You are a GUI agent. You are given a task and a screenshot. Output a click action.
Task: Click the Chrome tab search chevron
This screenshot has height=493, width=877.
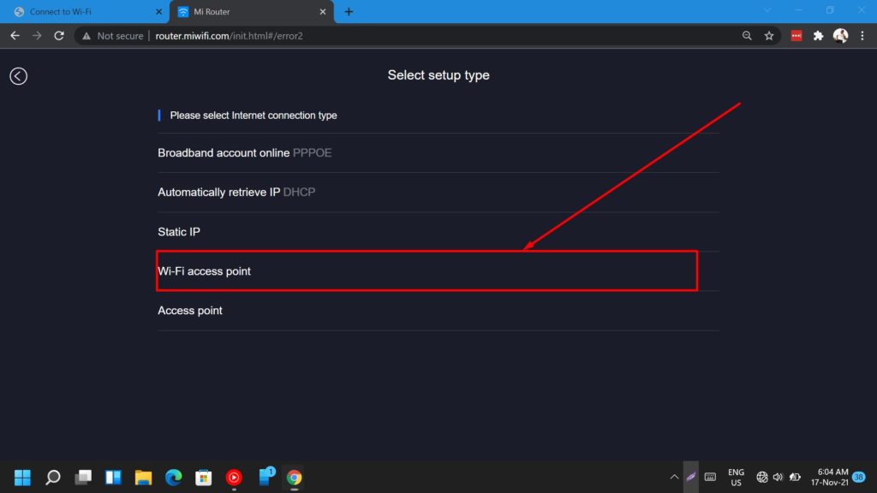tap(767, 10)
